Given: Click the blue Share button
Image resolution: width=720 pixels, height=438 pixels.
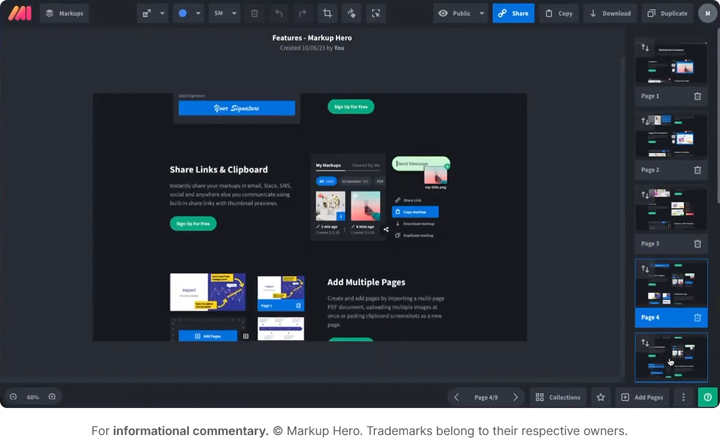Looking at the screenshot, I should (514, 13).
